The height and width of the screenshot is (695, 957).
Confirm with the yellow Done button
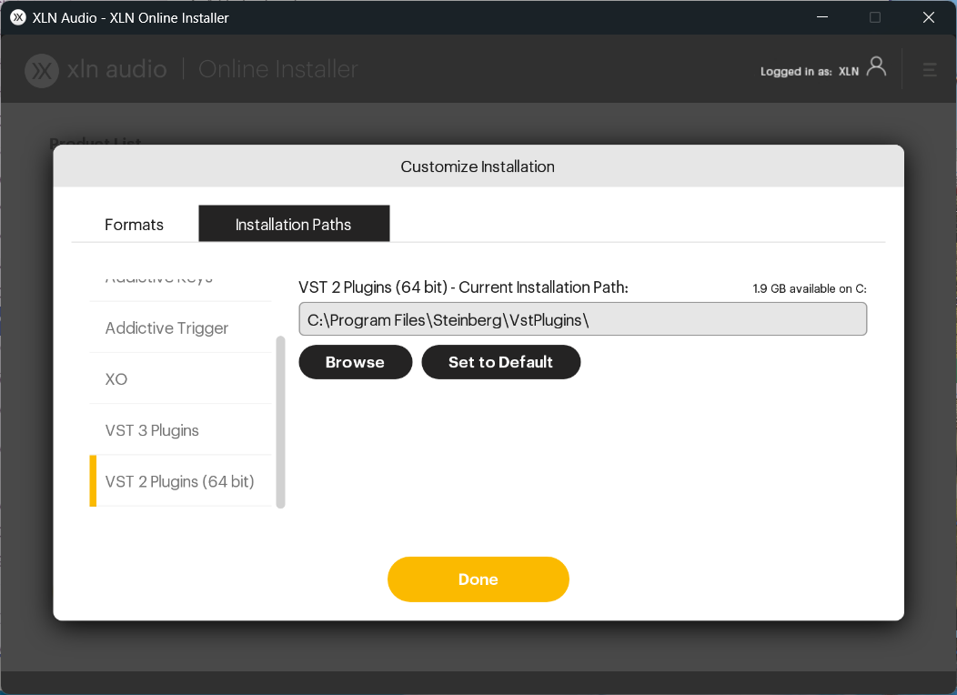tap(478, 579)
